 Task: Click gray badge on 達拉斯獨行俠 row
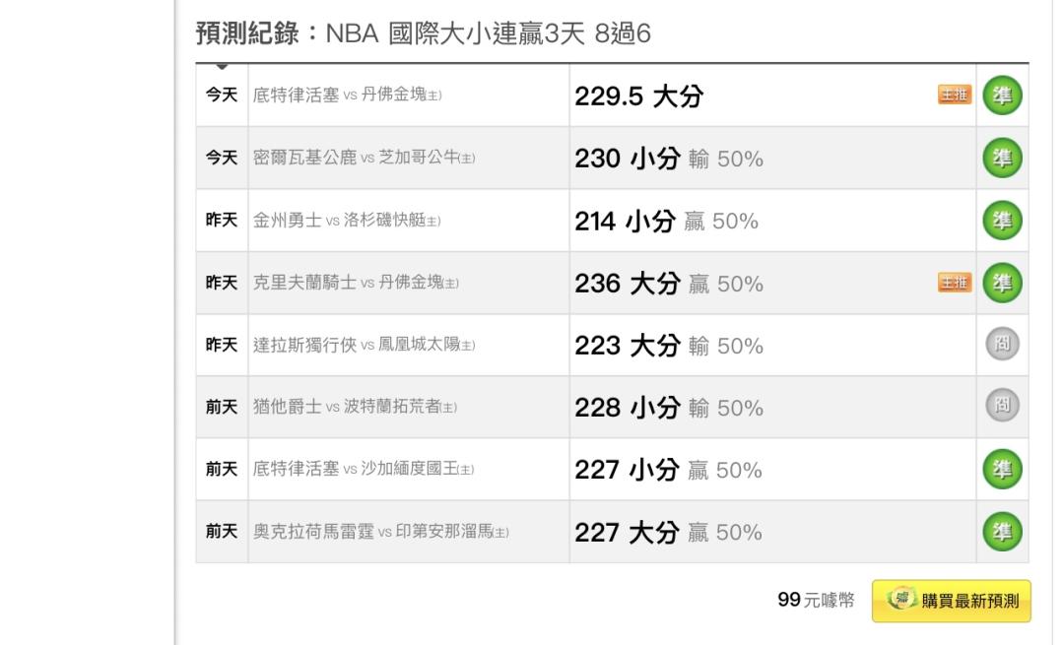pos(1002,344)
